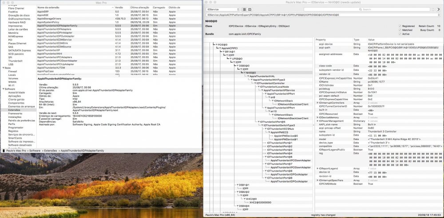Toggle the sidebar panel icon beside Search
444x218 pixels.
439,9
